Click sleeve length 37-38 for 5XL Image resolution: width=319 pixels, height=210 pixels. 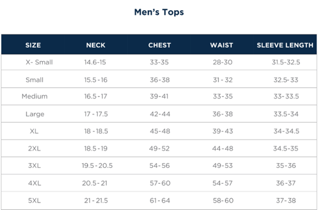coord(286,200)
